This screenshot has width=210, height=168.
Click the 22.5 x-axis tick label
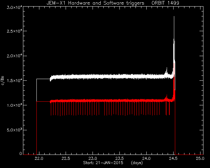(66, 158)
